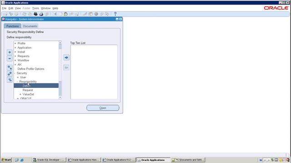Select Request under Responsibility
Viewport: 291px width, 163px height.
click(x=28, y=90)
